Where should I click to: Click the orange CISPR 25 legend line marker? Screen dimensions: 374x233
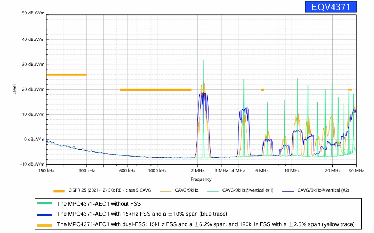59,190
